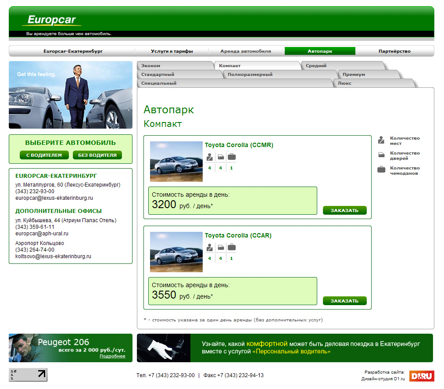
Task: Click the footer Факс +7 (343) 232-94-13
Action: click(233, 375)
